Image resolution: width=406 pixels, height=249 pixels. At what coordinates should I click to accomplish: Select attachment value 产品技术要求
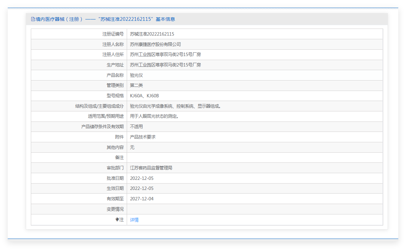[x=143, y=137]
